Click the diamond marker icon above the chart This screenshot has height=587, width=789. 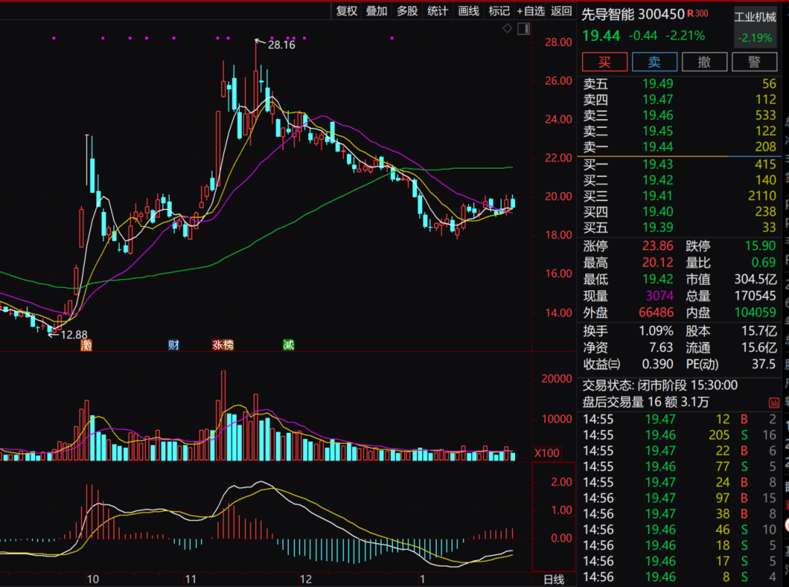508,29
